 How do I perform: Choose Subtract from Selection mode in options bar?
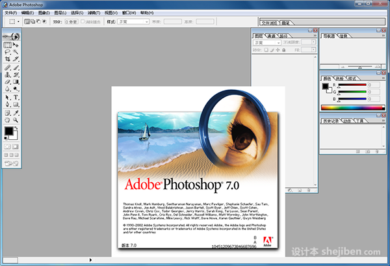point(38,21)
